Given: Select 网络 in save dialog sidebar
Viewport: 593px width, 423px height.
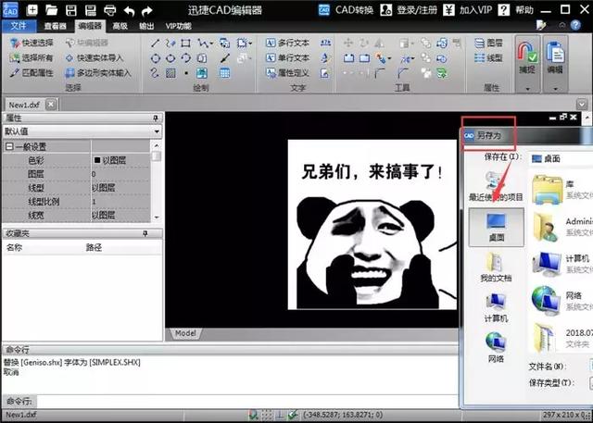Looking at the screenshot, I should 496,347.
